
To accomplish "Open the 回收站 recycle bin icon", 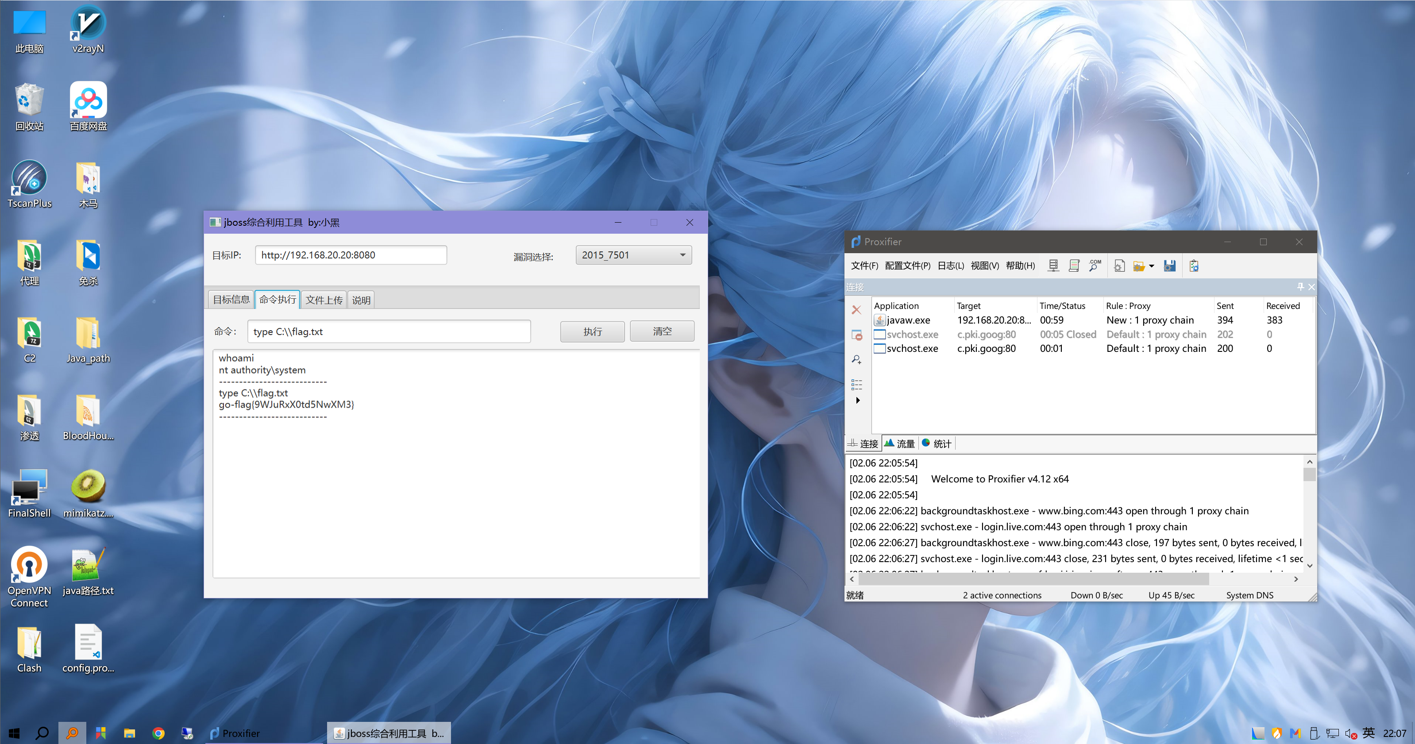I will coord(29,107).
